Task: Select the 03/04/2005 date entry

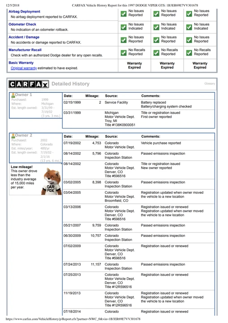Action: tap(72, 192)
